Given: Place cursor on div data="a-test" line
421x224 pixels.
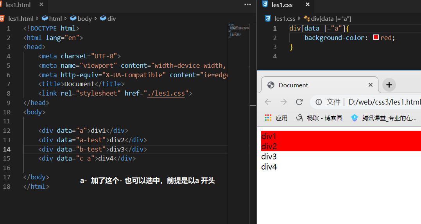Looking at the screenshot, I should (x=93, y=140).
